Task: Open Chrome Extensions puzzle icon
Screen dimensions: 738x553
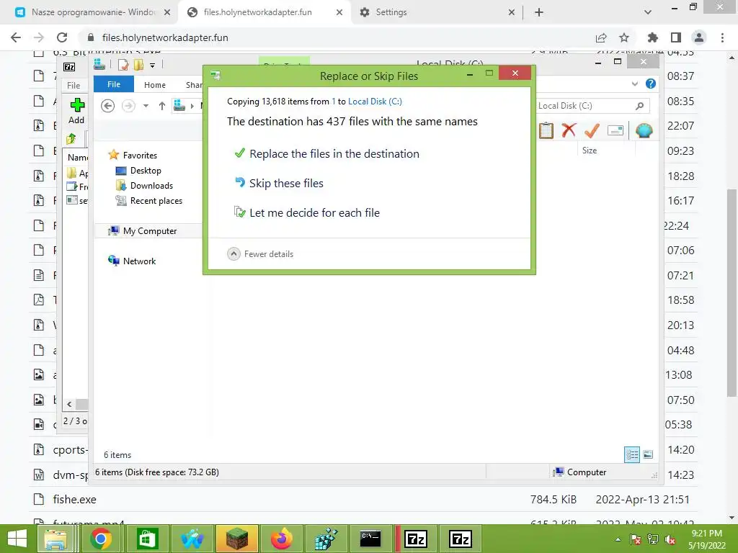Action: click(652, 37)
